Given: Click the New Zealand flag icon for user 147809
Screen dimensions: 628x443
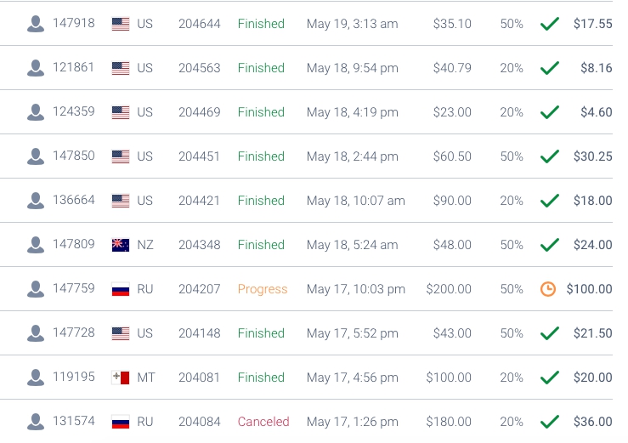Looking at the screenshot, I should click(x=121, y=245).
